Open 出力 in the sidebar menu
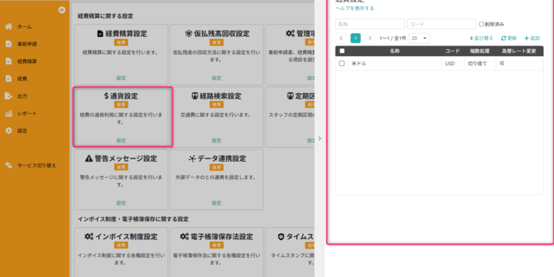 tap(22, 95)
